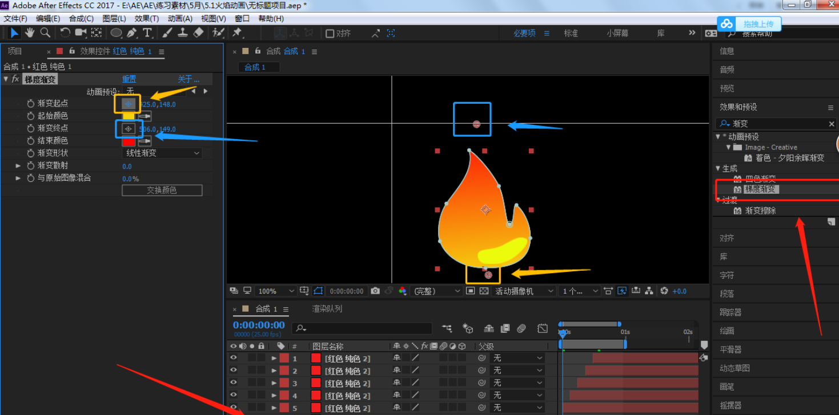Select the Pen tool

tap(132, 33)
